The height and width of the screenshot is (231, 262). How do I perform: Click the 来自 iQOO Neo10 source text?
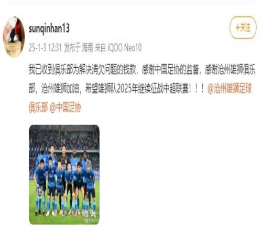coord(118,48)
